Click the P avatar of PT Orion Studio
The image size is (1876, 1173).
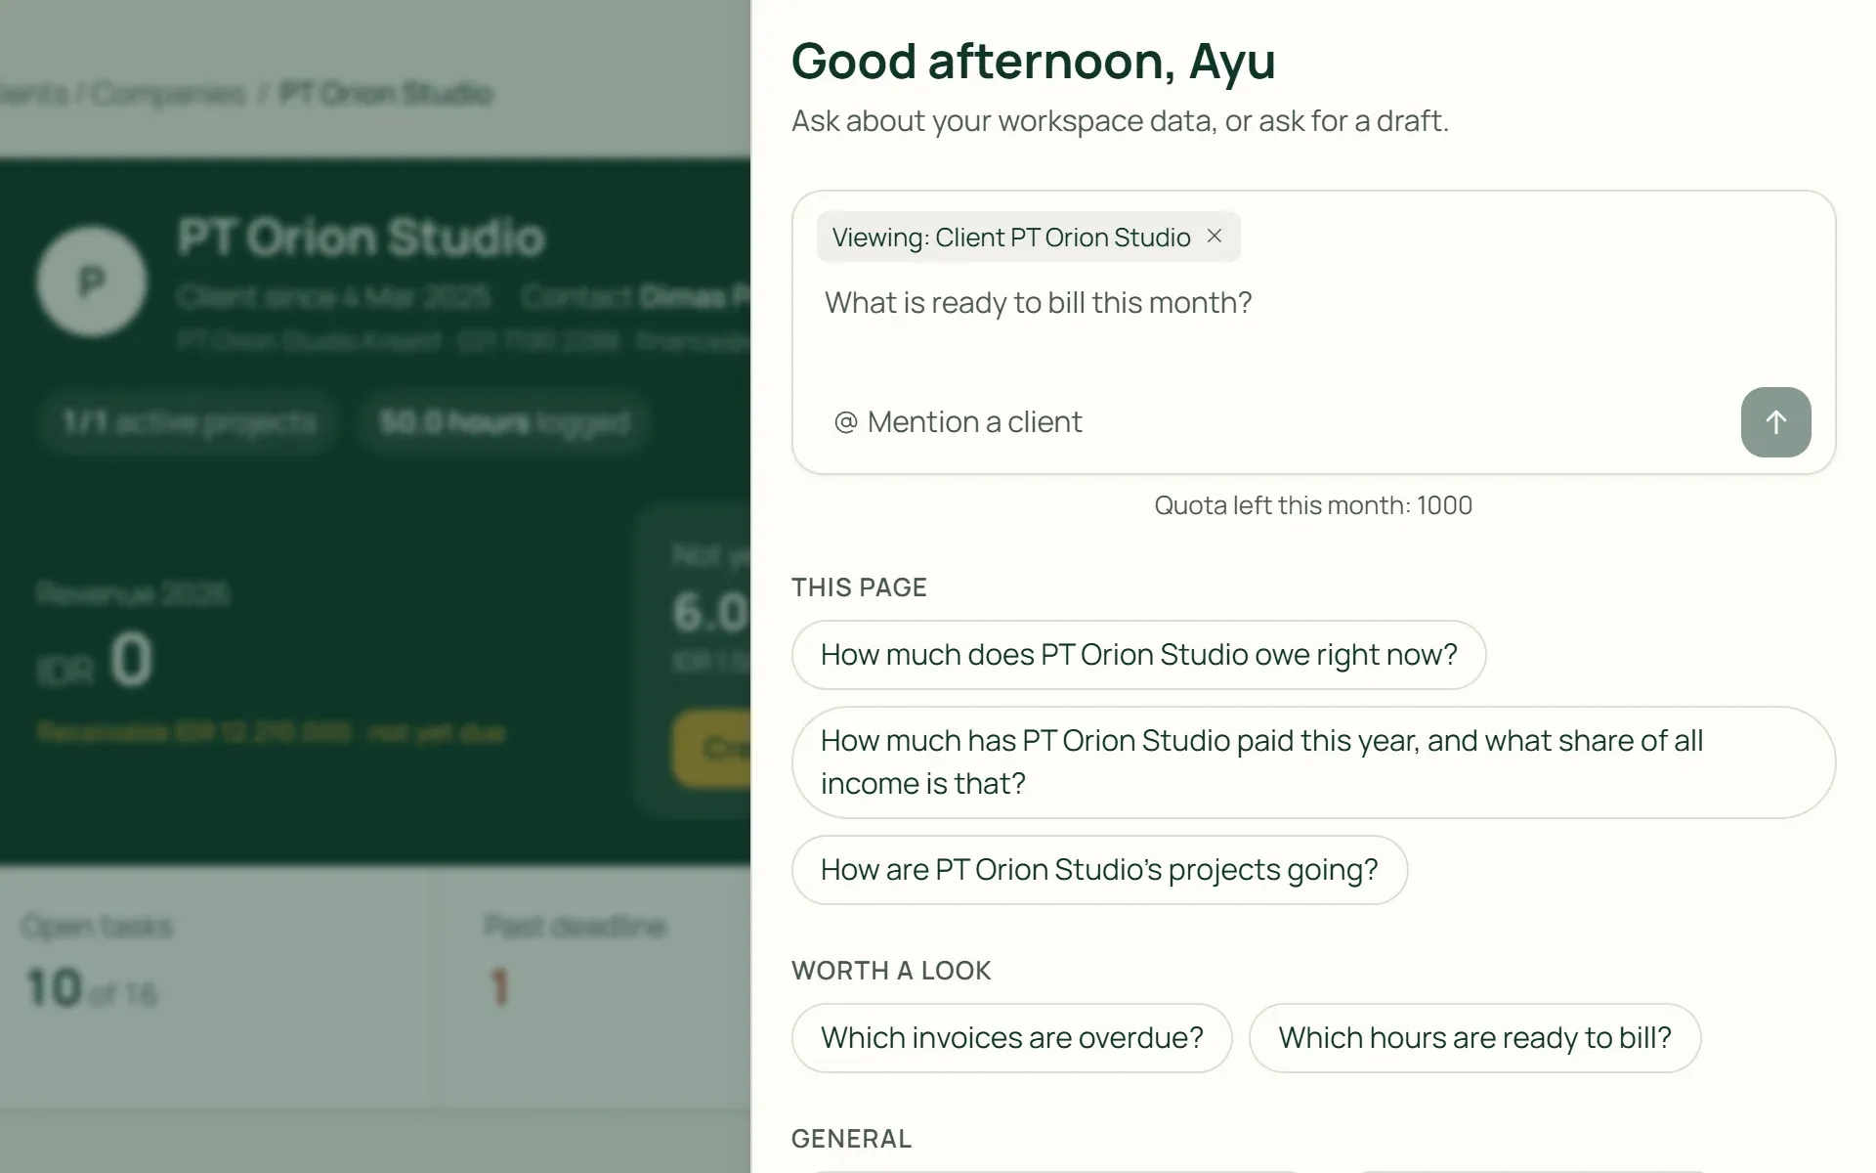[92, 282]
